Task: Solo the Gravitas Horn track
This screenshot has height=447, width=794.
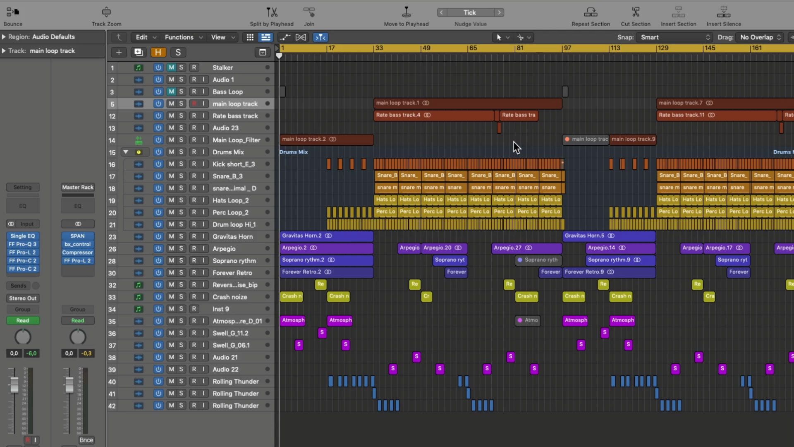Action: (x=181, y=236)
